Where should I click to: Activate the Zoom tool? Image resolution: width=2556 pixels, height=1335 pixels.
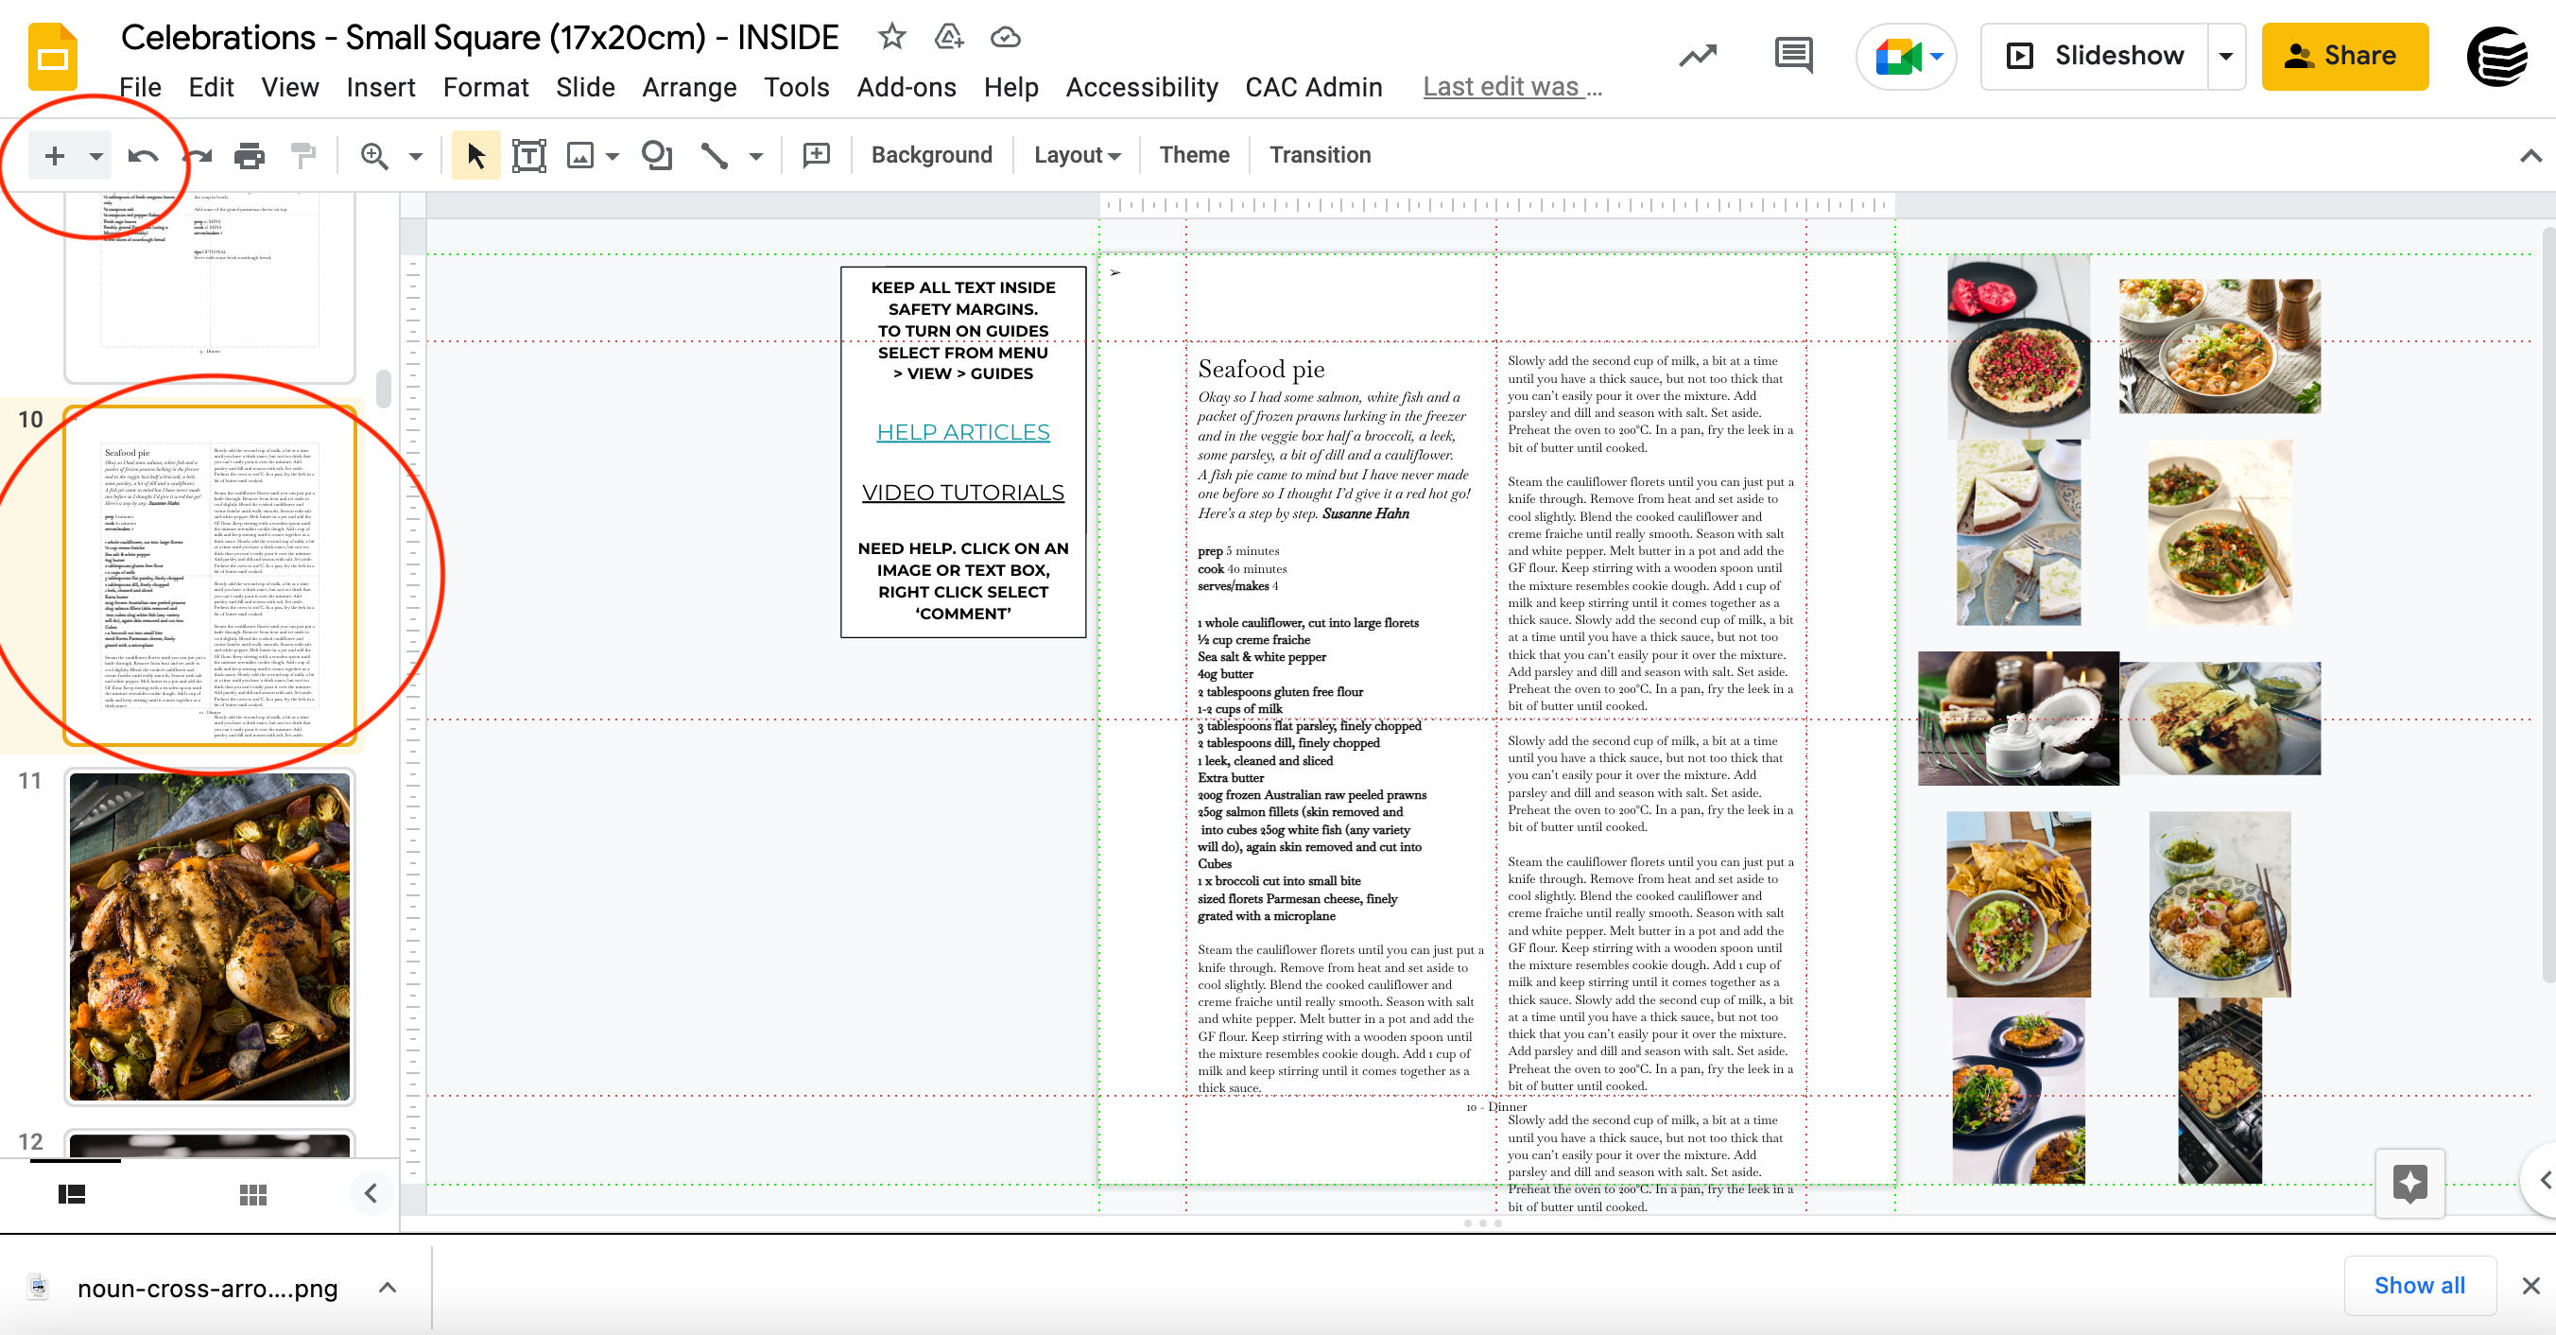click(375, 155)
